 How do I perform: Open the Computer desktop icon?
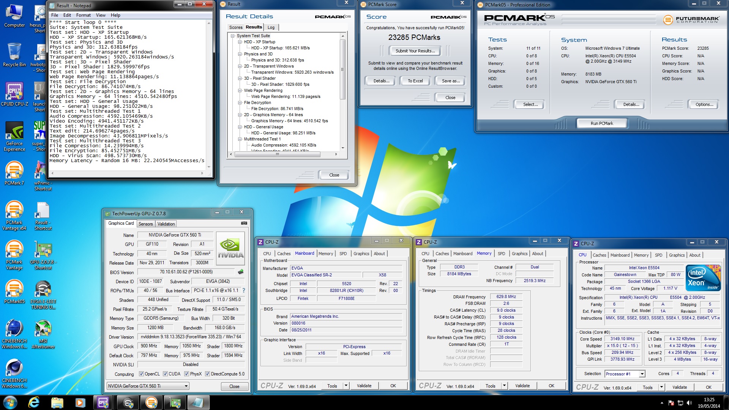click(x=14, y=16)
